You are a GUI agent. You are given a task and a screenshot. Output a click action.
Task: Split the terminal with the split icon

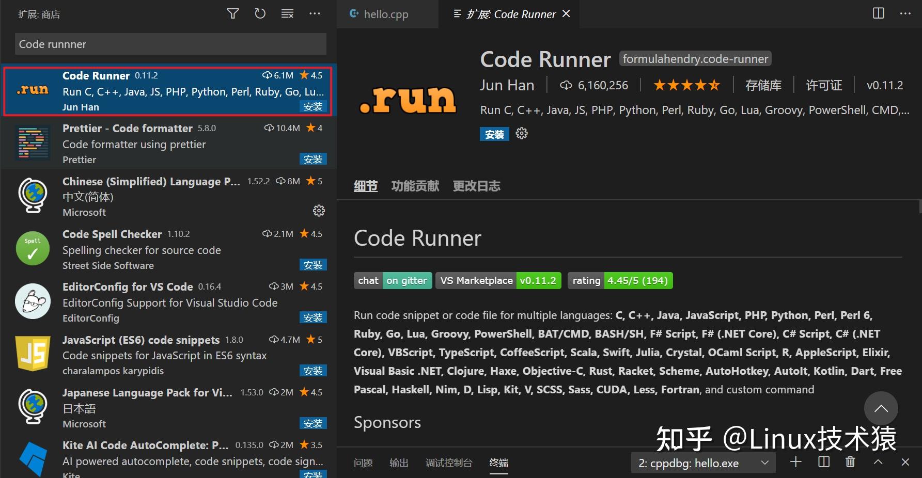click(823, 462)
